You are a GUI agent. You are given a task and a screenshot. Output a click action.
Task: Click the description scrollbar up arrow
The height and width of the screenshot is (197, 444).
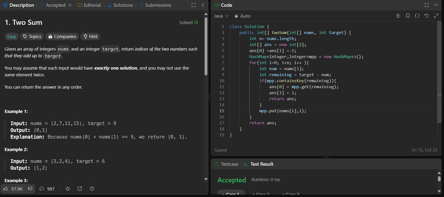[206, 14]
